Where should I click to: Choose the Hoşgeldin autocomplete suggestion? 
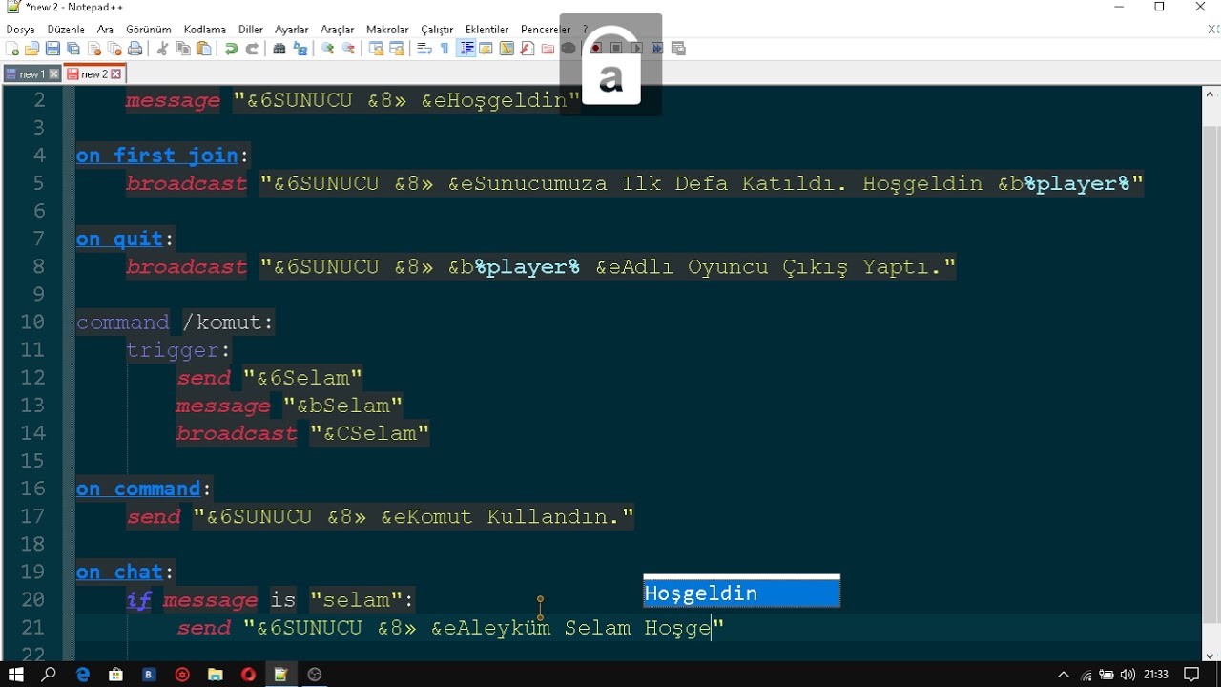point(741,593)
